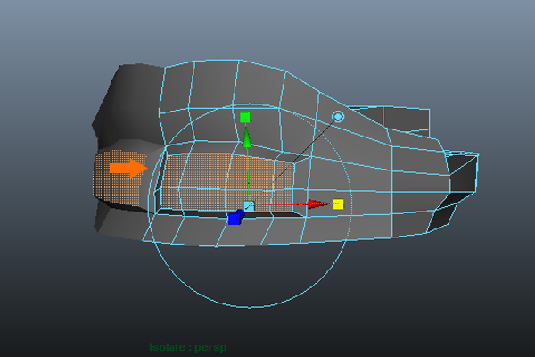This screenshot has height=357, width=535.
Task: Click the wireframe face below the blue handle
Action: 239,231
